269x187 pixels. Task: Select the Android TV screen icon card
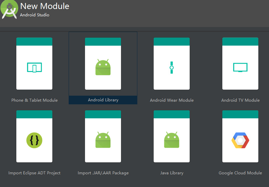pyautogui.click(x=240, y=63)
